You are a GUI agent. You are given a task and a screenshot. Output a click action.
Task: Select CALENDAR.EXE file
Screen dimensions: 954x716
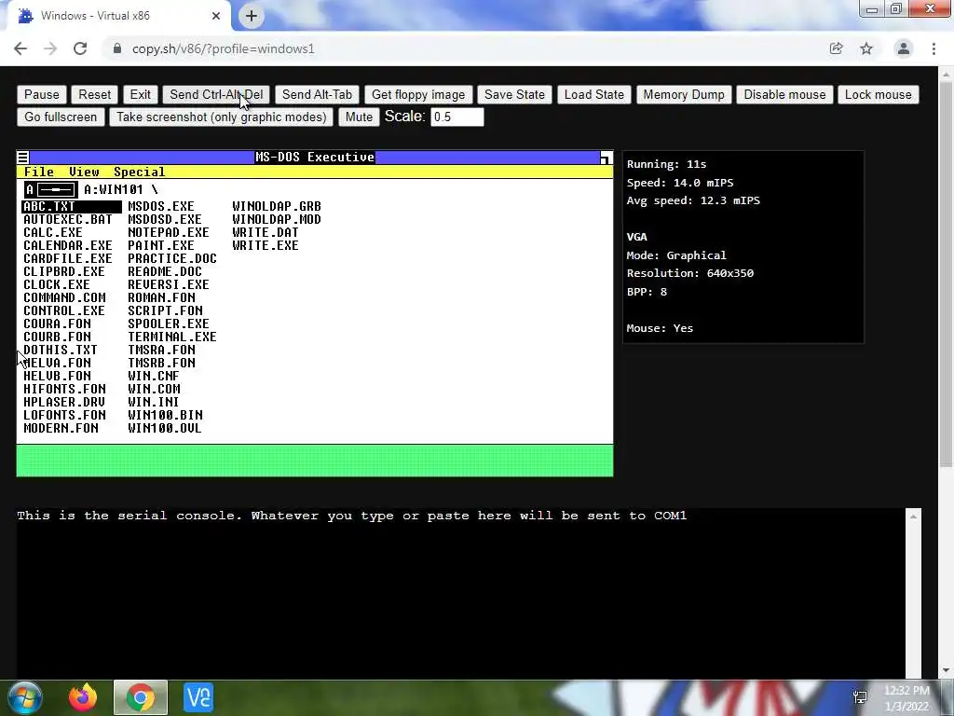tap(67, 245)
